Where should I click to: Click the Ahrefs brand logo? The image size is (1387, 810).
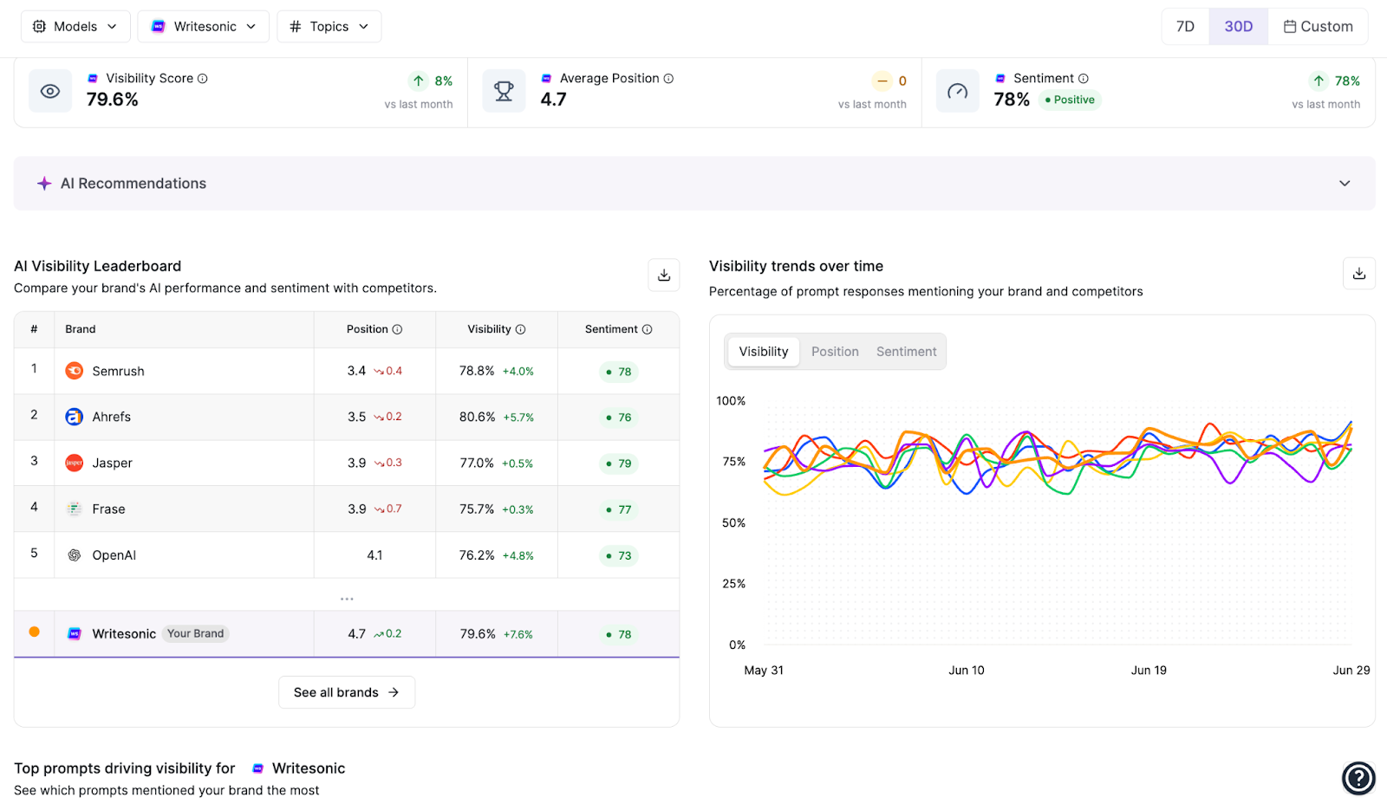click(x=75, y=417)
